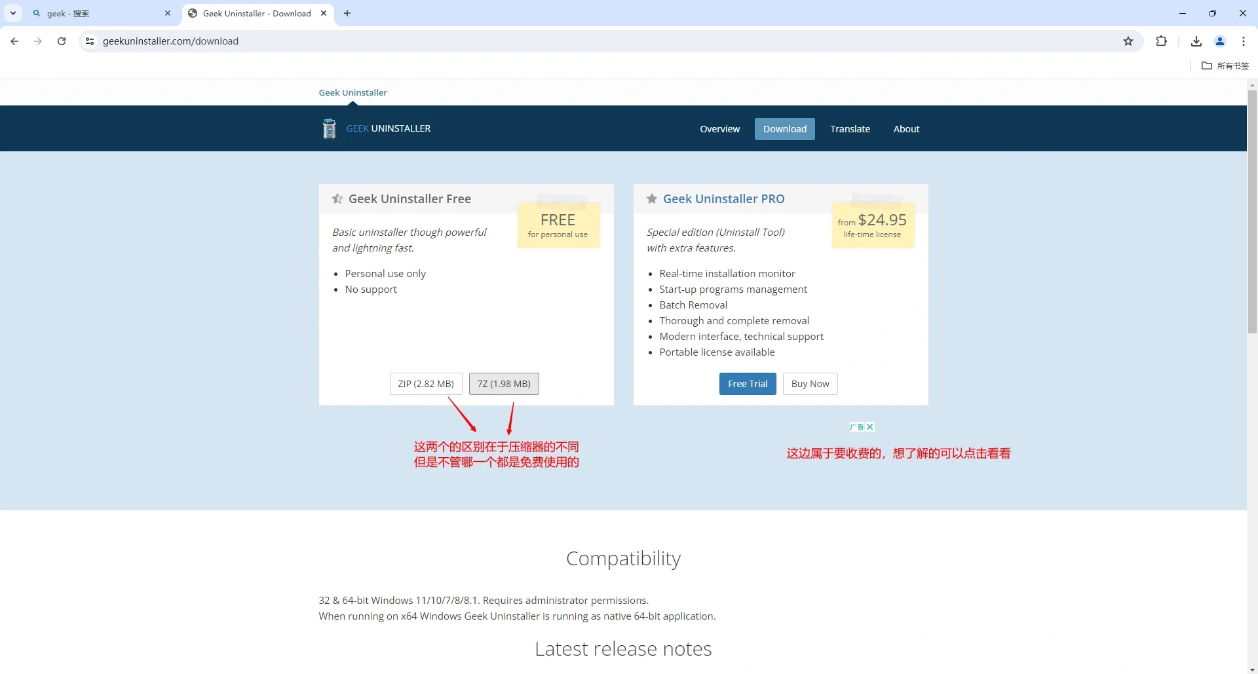This screenshot has height=674, width=1258.
Task: Click the 广告 ad info badge
Action: click(x=857, y=426)
